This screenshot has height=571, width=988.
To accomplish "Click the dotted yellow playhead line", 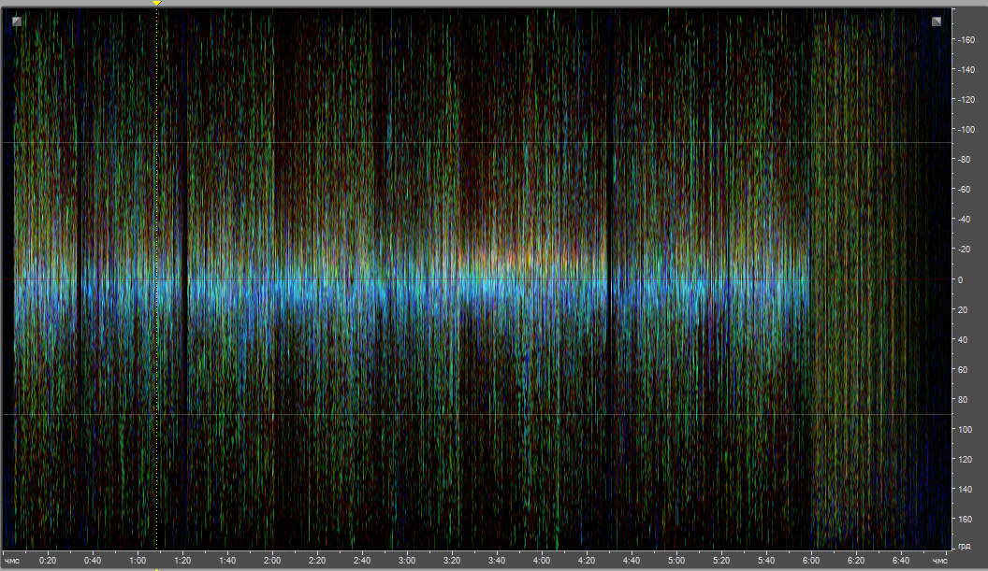I will pyautogui.click(x=156, y=280).
